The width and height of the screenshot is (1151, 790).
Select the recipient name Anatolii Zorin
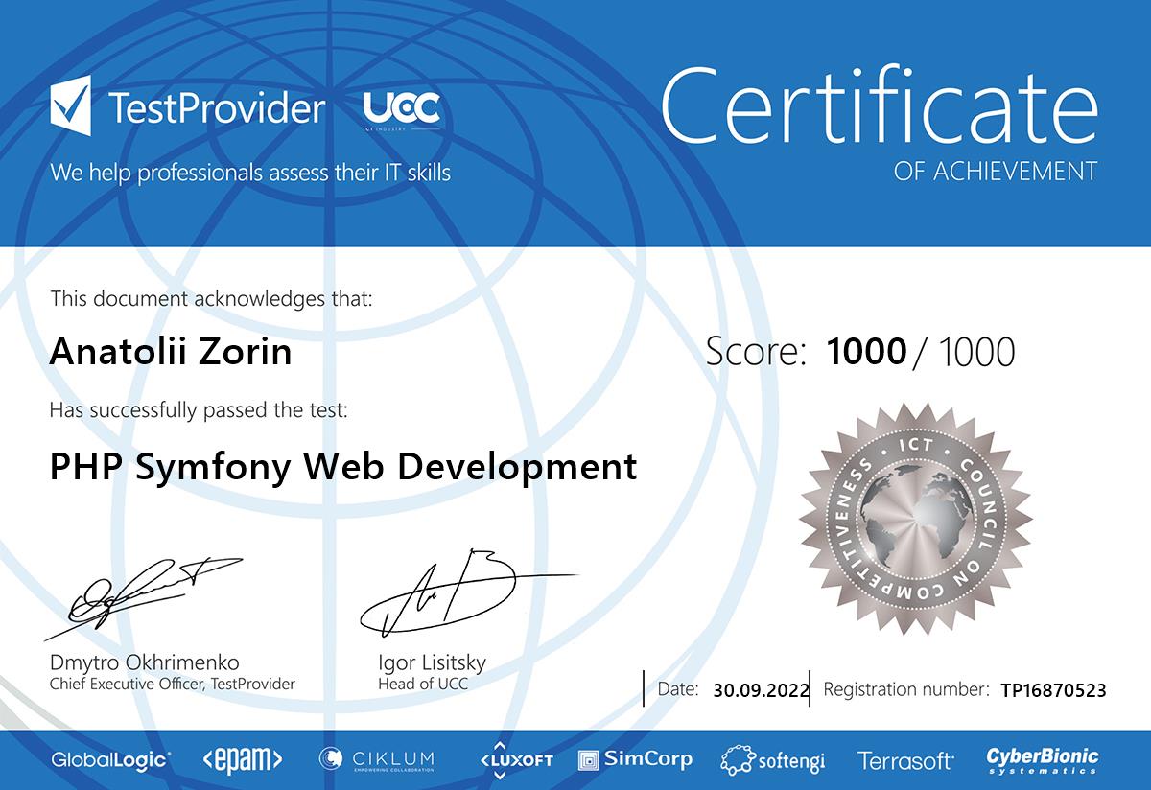(170, 353)
